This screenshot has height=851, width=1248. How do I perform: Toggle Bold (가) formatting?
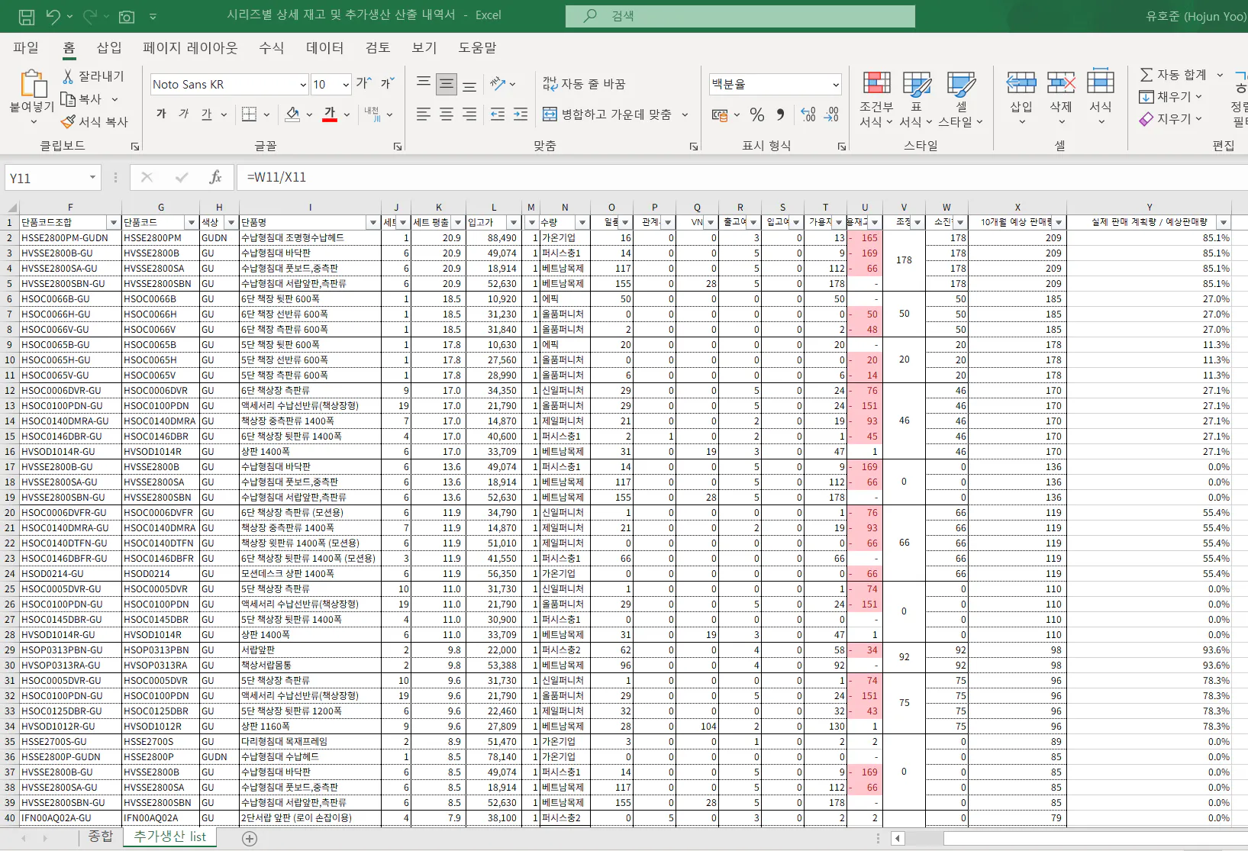[x=161, y=114]
